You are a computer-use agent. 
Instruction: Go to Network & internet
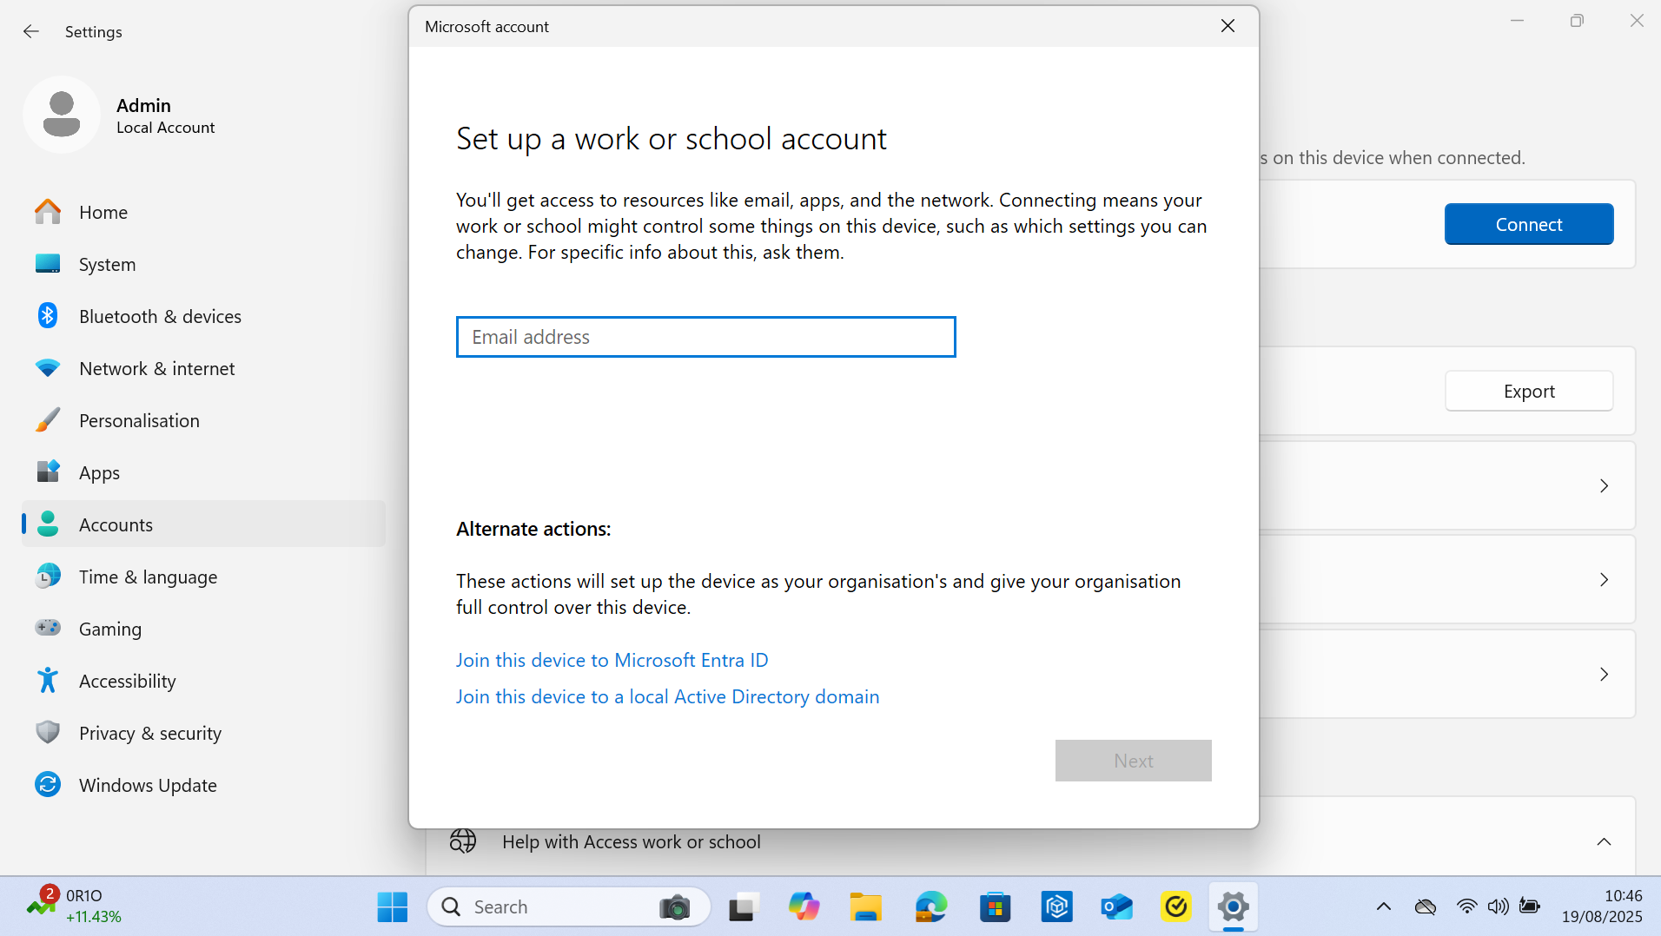[203, 368]
